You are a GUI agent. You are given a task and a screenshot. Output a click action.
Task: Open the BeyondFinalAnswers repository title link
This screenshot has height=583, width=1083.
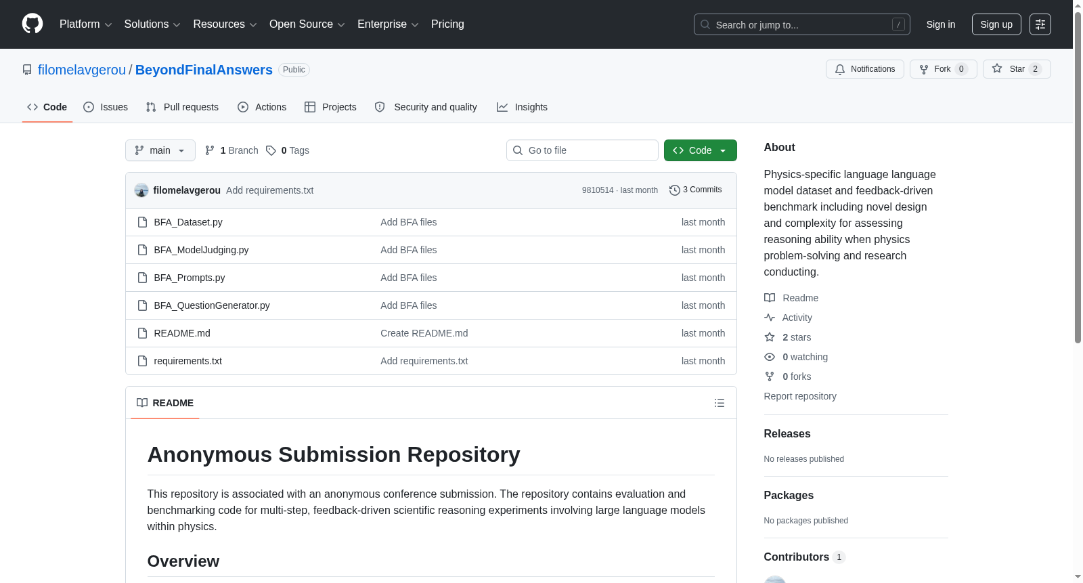click(204, 70)
